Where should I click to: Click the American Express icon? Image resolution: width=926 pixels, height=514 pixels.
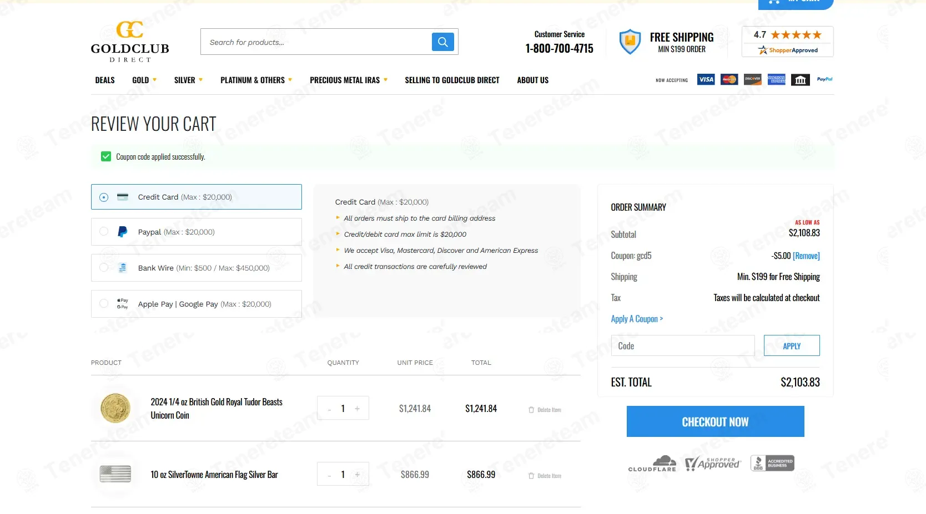pyautogui.click(x=777, y=79)
